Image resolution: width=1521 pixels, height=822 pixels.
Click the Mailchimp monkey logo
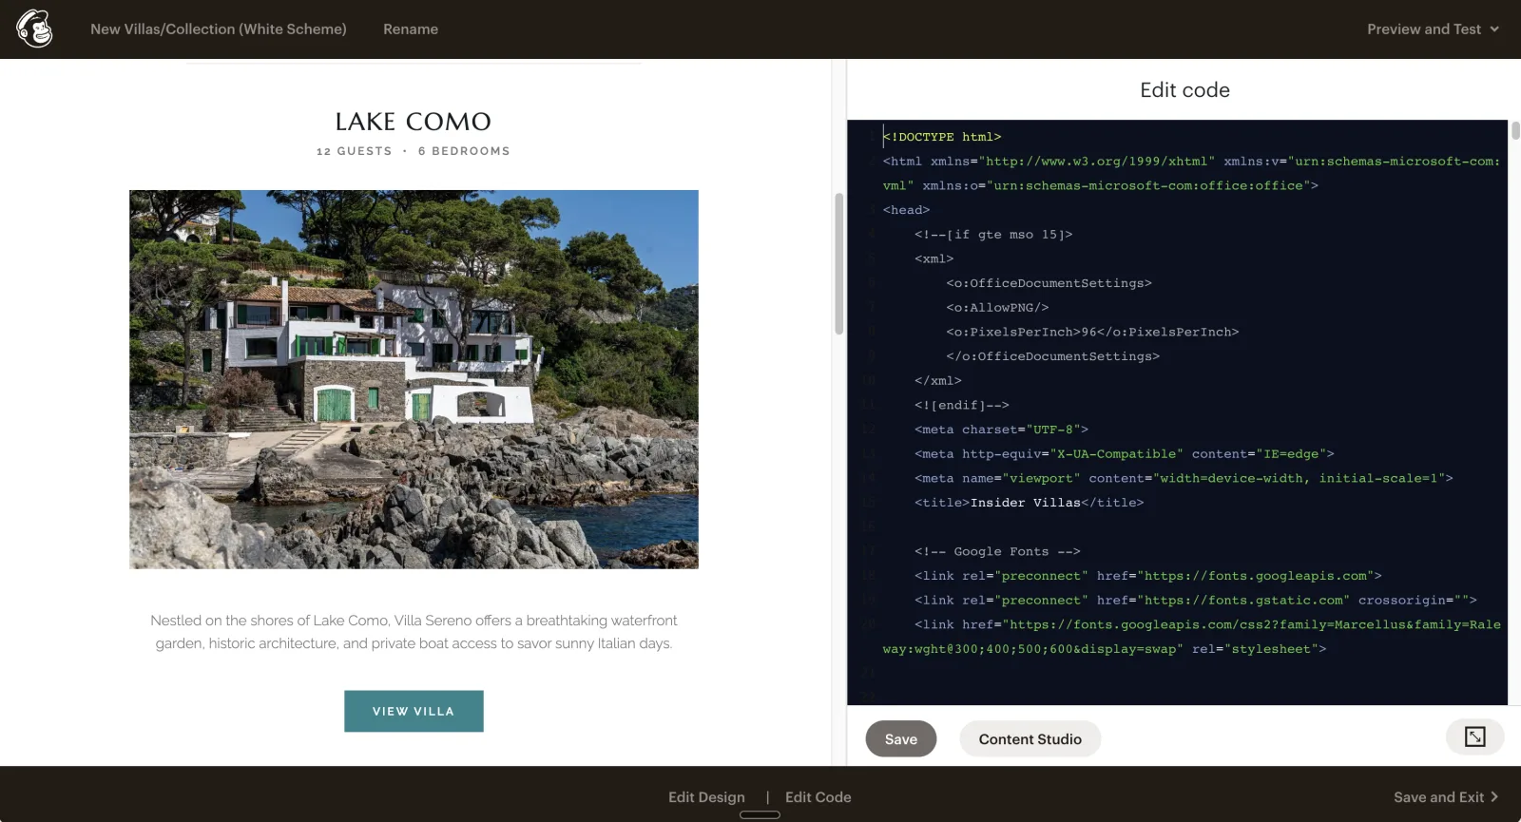click(x=34, y=29)
